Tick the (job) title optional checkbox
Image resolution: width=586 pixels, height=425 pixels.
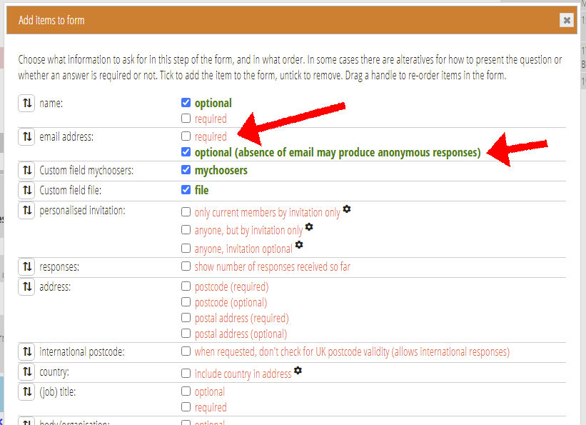point(186,391)
